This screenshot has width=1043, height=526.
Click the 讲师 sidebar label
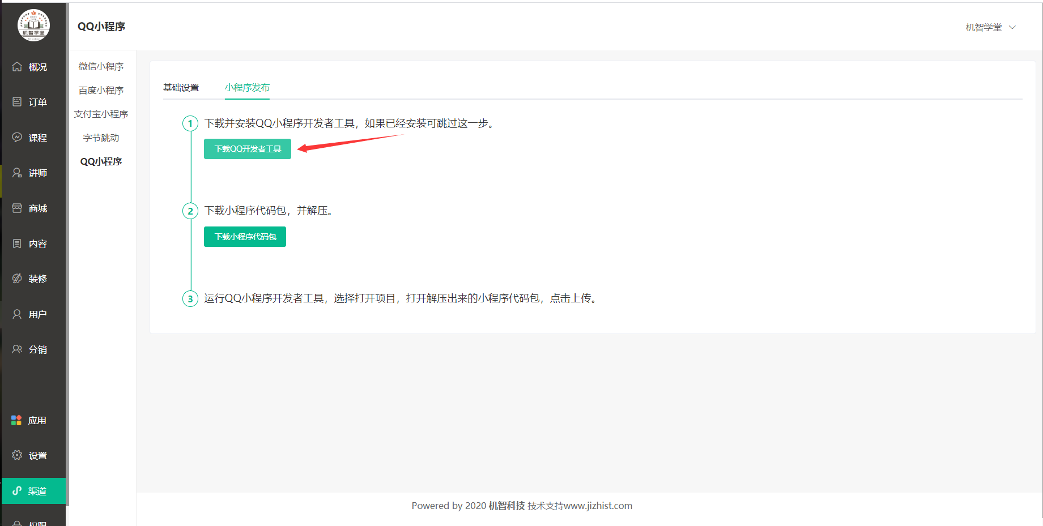click(38, 173)
